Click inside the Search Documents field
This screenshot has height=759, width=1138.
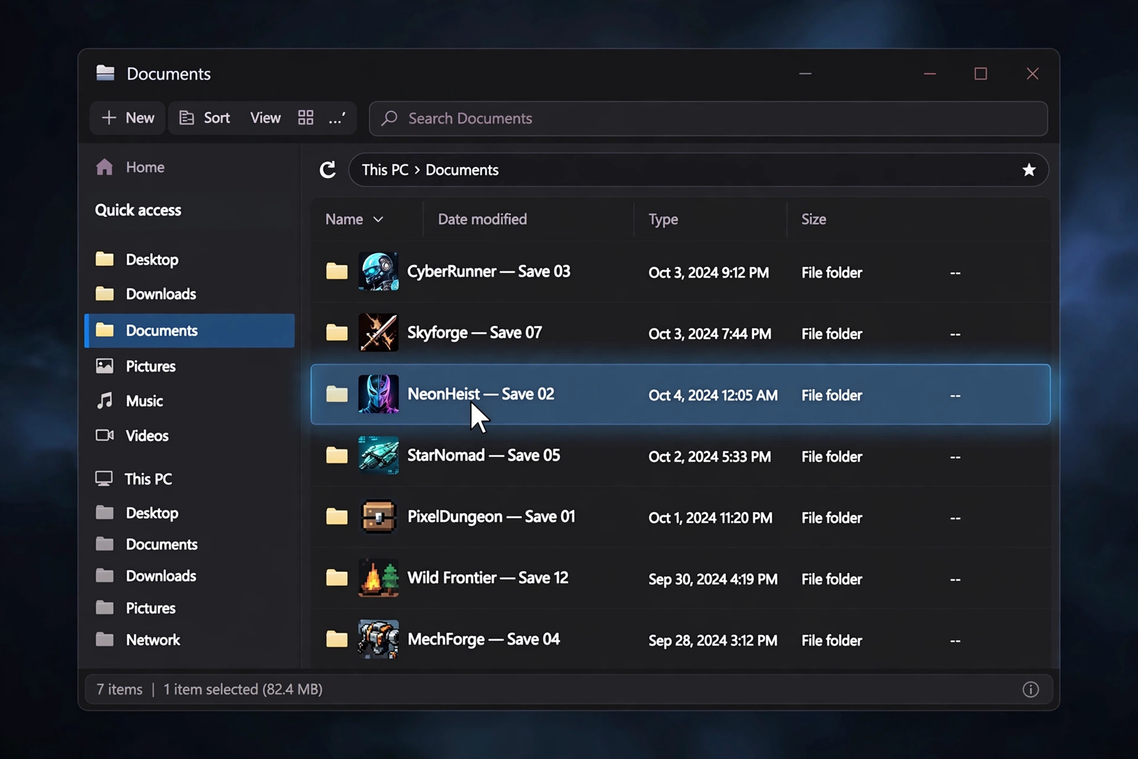(708, 118)
